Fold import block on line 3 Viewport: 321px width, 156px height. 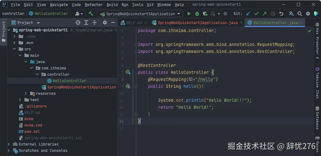pos(136,44)
